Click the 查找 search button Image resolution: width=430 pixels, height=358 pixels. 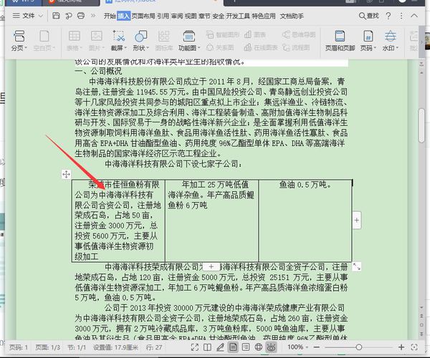[x=369, y=16]
